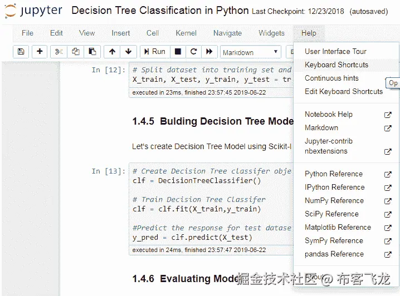Image resolution: width=400 pixels, height=296 pixels.
Task: Interrupt the kernel with stop icon
Action: coord(178,52)
